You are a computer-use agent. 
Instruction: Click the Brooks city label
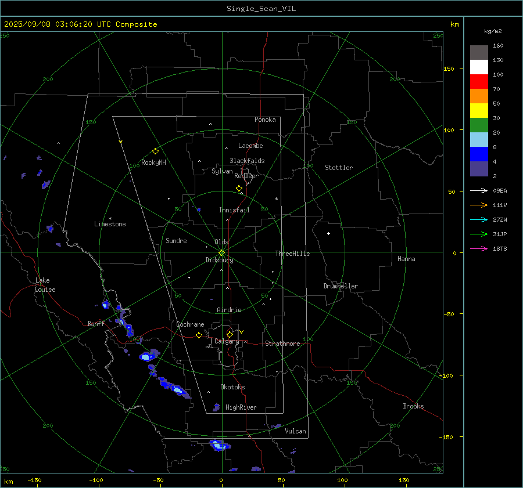pyautogui.click(x=413, y=406)
